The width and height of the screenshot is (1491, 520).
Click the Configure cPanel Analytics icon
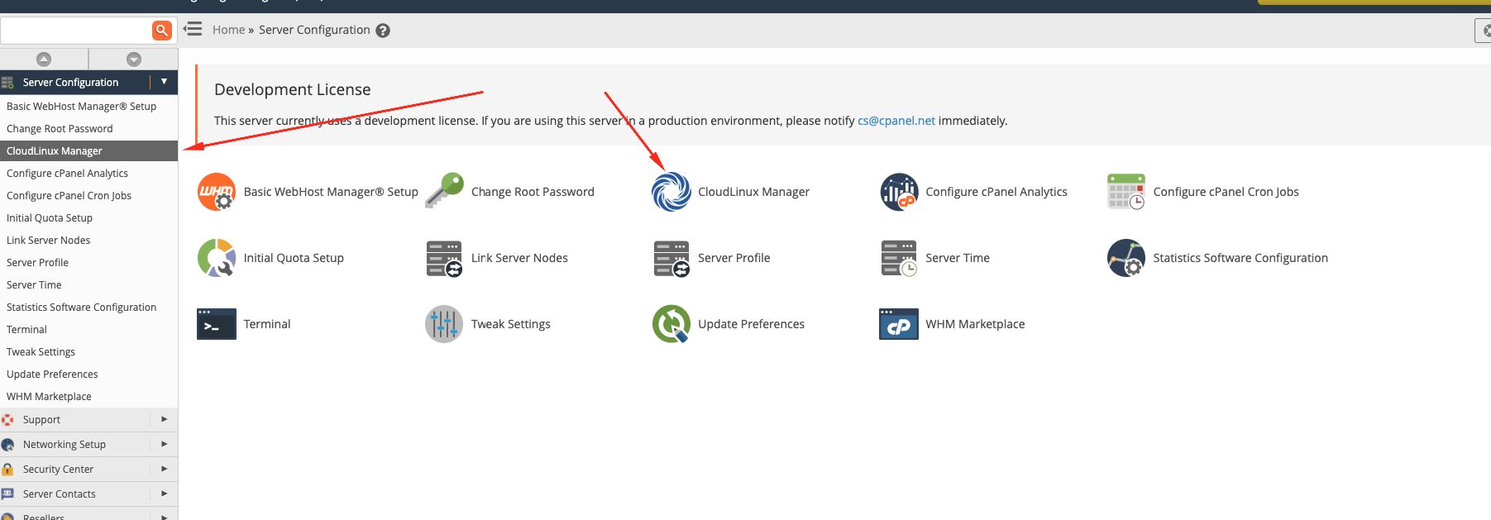899,192
